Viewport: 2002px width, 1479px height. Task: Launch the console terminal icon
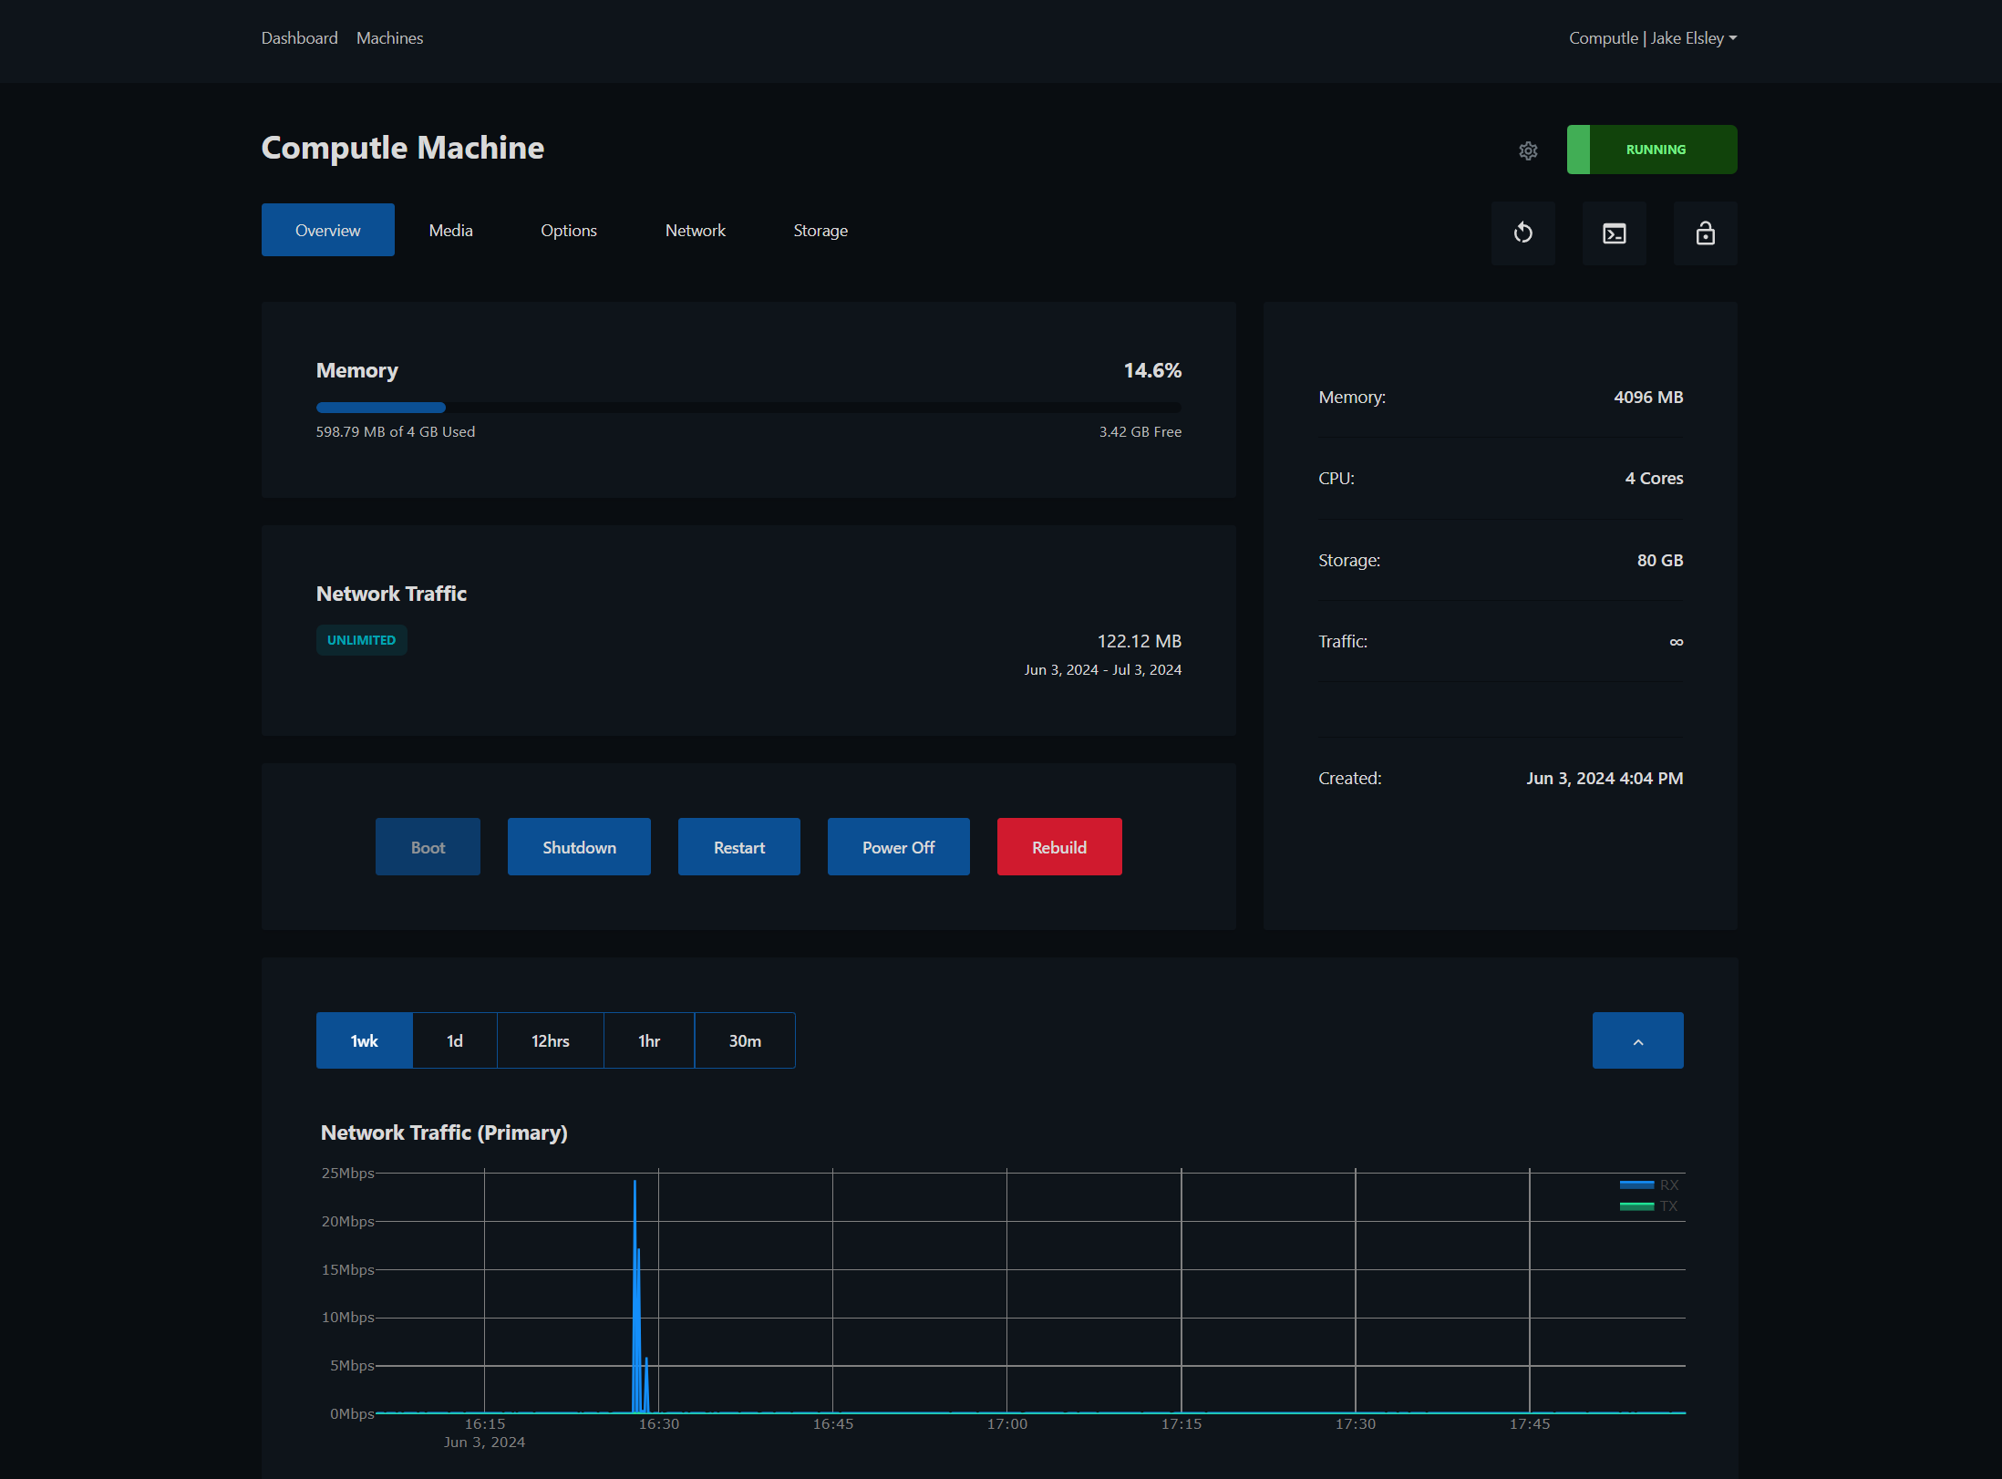click(x=1614, y=233)
